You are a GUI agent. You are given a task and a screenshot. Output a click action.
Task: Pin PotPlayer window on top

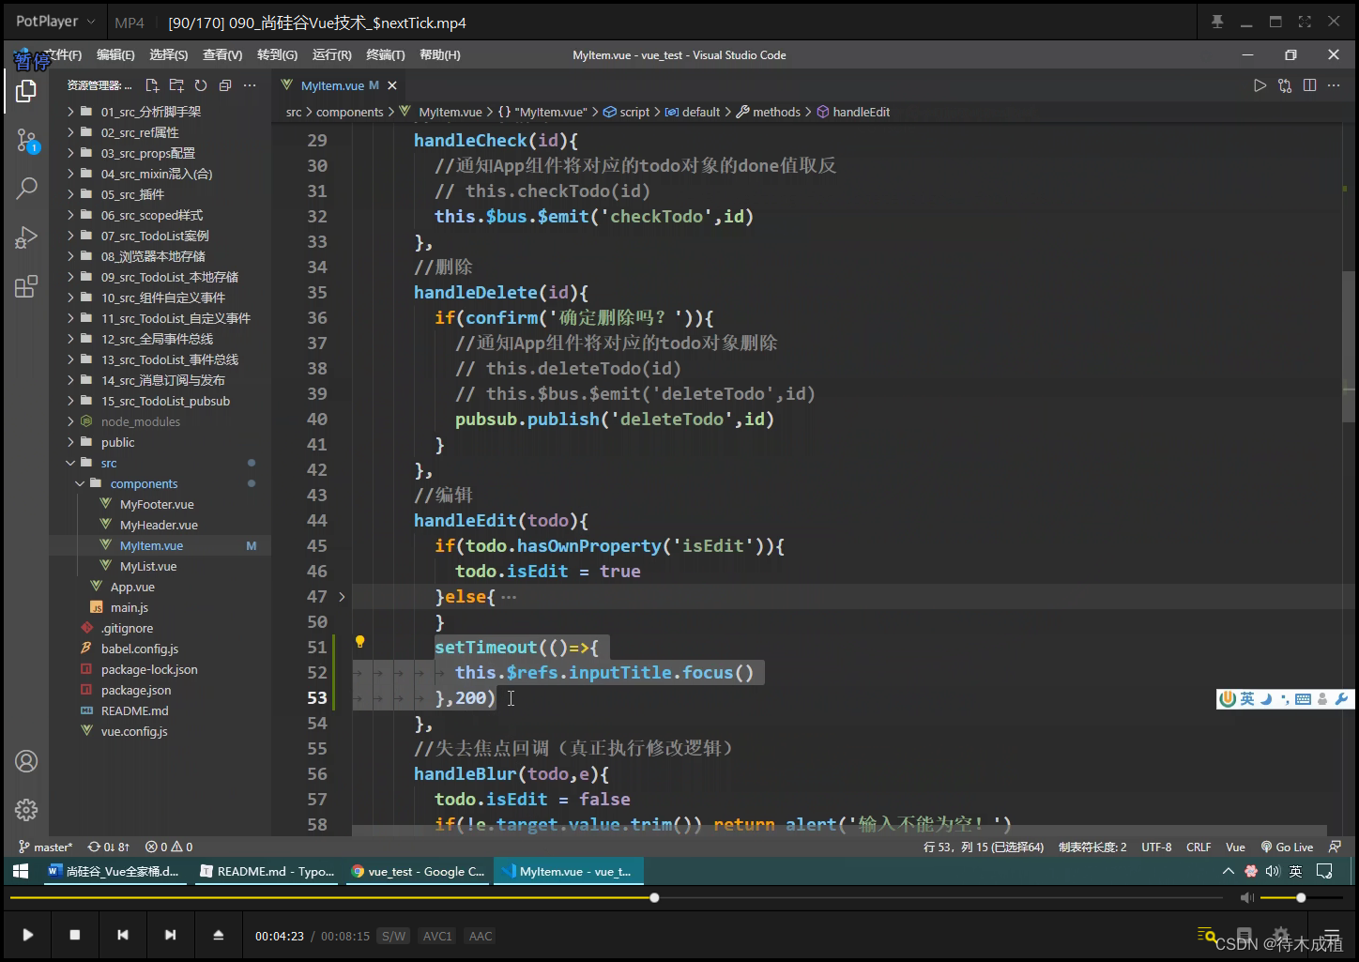tap(1217, 22)
